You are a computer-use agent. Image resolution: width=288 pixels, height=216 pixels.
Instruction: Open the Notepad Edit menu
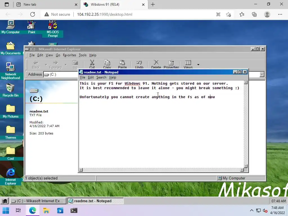tap(91, 77)
